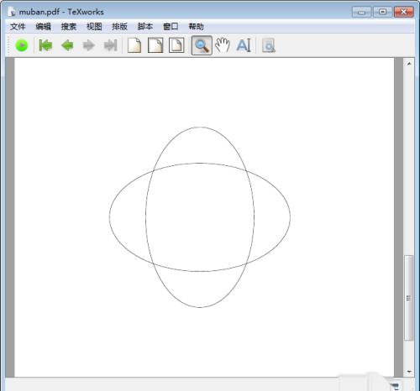420x391 pixels.
Task: Fit whole page to window icon
Action: coord(176,45)
